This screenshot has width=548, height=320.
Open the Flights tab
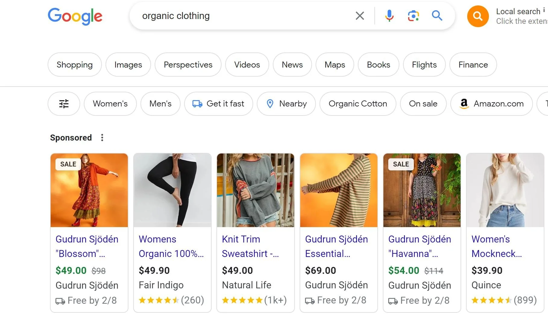[424, 65]
